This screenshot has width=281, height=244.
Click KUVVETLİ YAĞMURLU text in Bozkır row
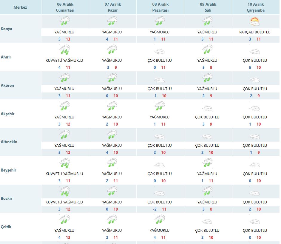click(64, 202)
